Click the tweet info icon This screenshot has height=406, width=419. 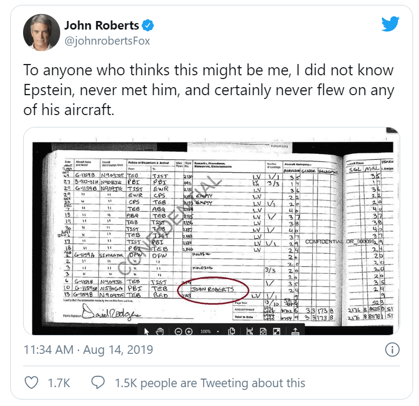[x=393, y=350]
